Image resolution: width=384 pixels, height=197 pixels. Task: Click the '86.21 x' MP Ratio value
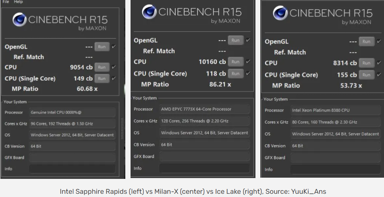(220, 85)
